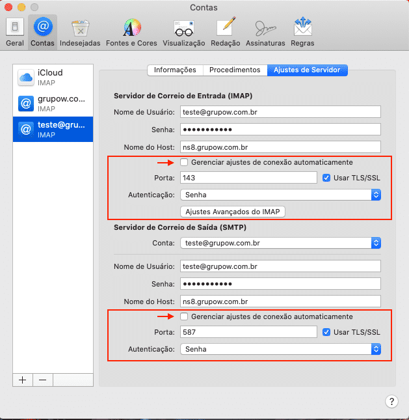Switch to Ajustes de Servidor tab
This screenshot has width=409, height=420.
tap(307, 70)
